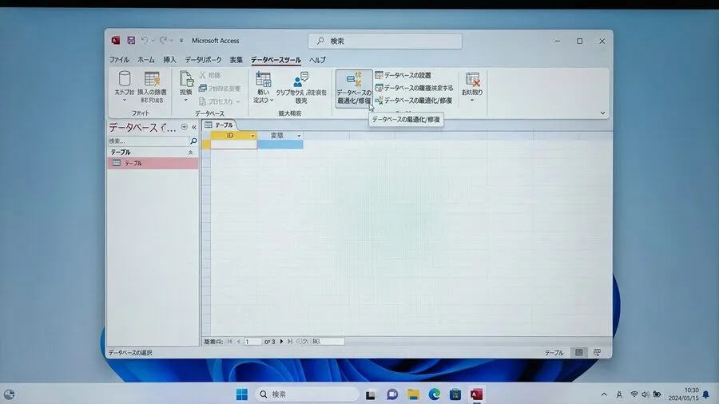Screen dimensions: 719x404
Task: Click the table-with-pencil ribbon icon
Action: (152, 79)
